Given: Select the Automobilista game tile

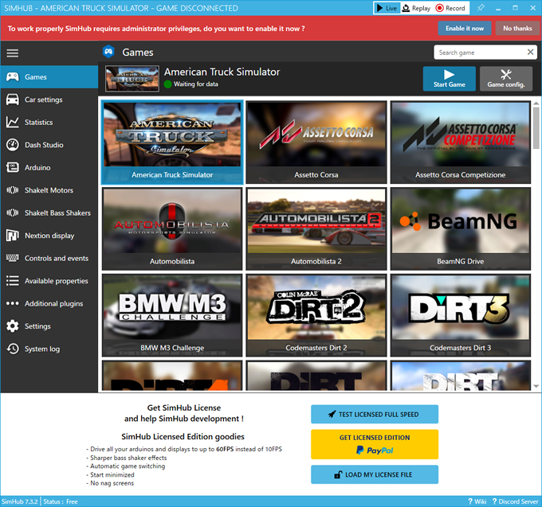Looking at the screenshot, I should pos(172,228).
